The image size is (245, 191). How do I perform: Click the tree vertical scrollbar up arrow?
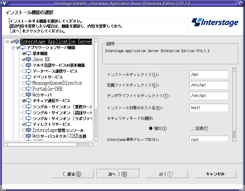click(x=96, y=40)
